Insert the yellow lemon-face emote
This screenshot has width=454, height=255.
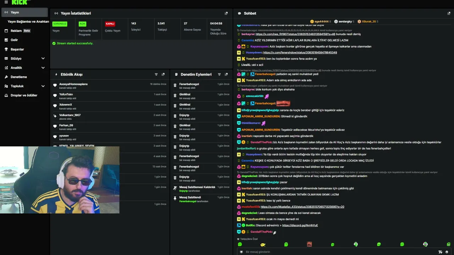click(263, 244)
